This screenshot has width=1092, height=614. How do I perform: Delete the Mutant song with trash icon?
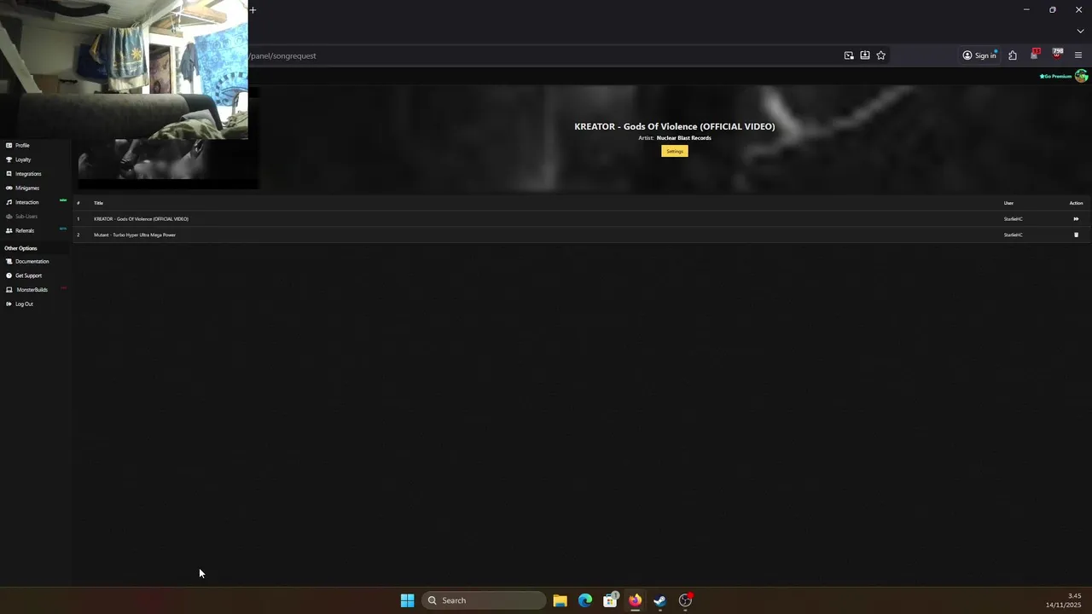click(1076, 235)
